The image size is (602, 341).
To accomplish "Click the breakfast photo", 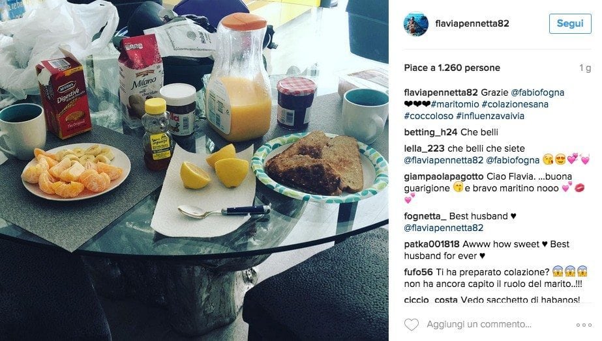I will coord(194,170).
